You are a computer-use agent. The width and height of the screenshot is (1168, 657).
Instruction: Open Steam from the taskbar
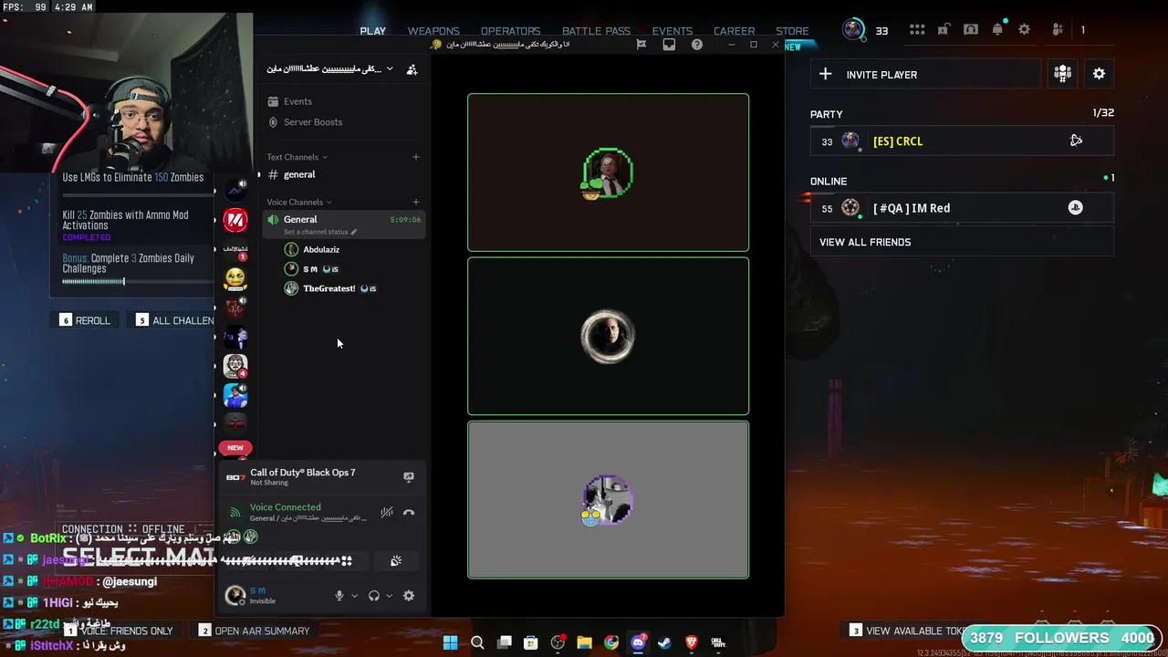tap(664, 642)
